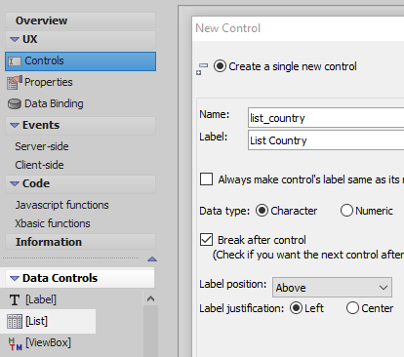The width and height of the screenshot is (404, 357).
Task: Click the [ViewBox] HTM icon
Action: pos(15,343)
